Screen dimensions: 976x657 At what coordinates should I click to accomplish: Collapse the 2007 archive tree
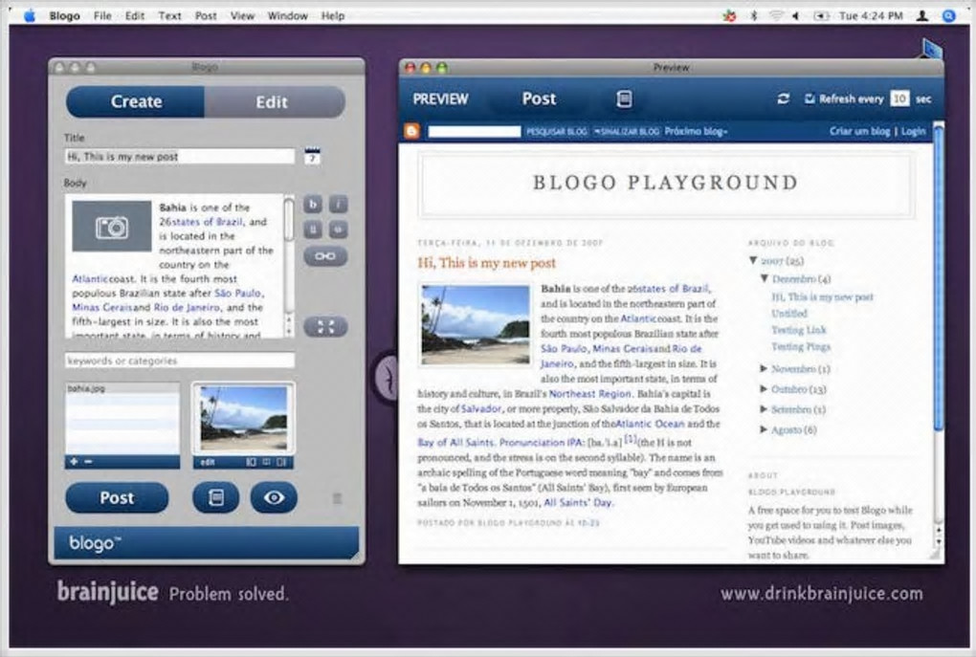(x=753, y=260)
